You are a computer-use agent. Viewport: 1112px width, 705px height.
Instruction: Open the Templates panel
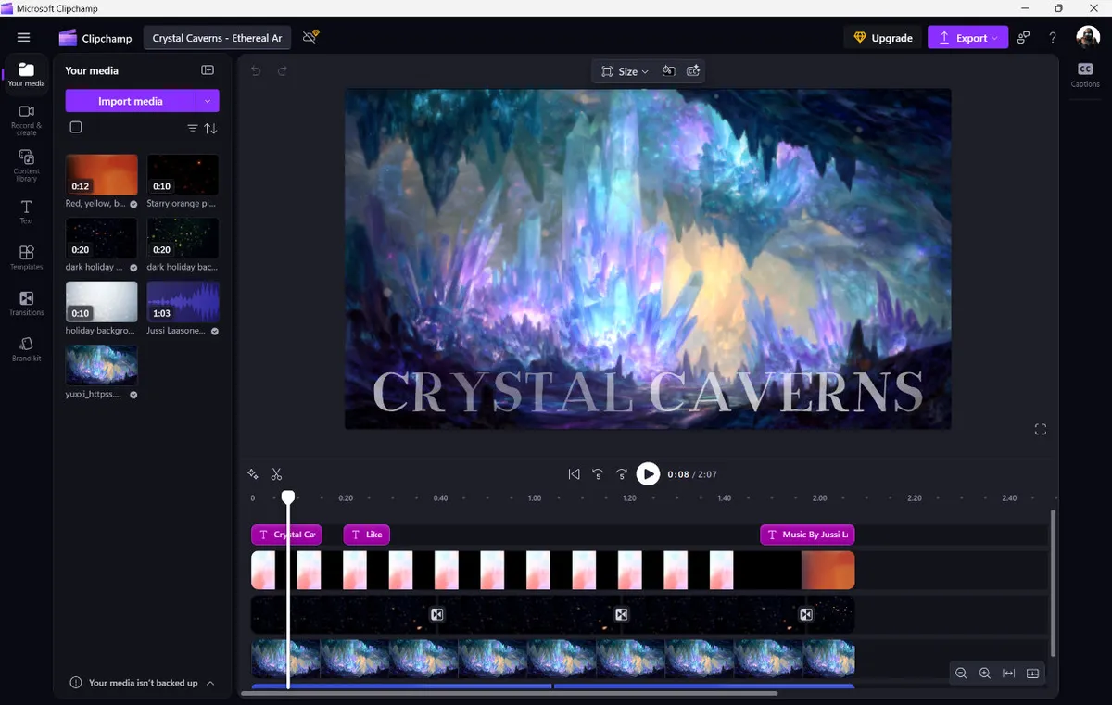pos(26,258)
